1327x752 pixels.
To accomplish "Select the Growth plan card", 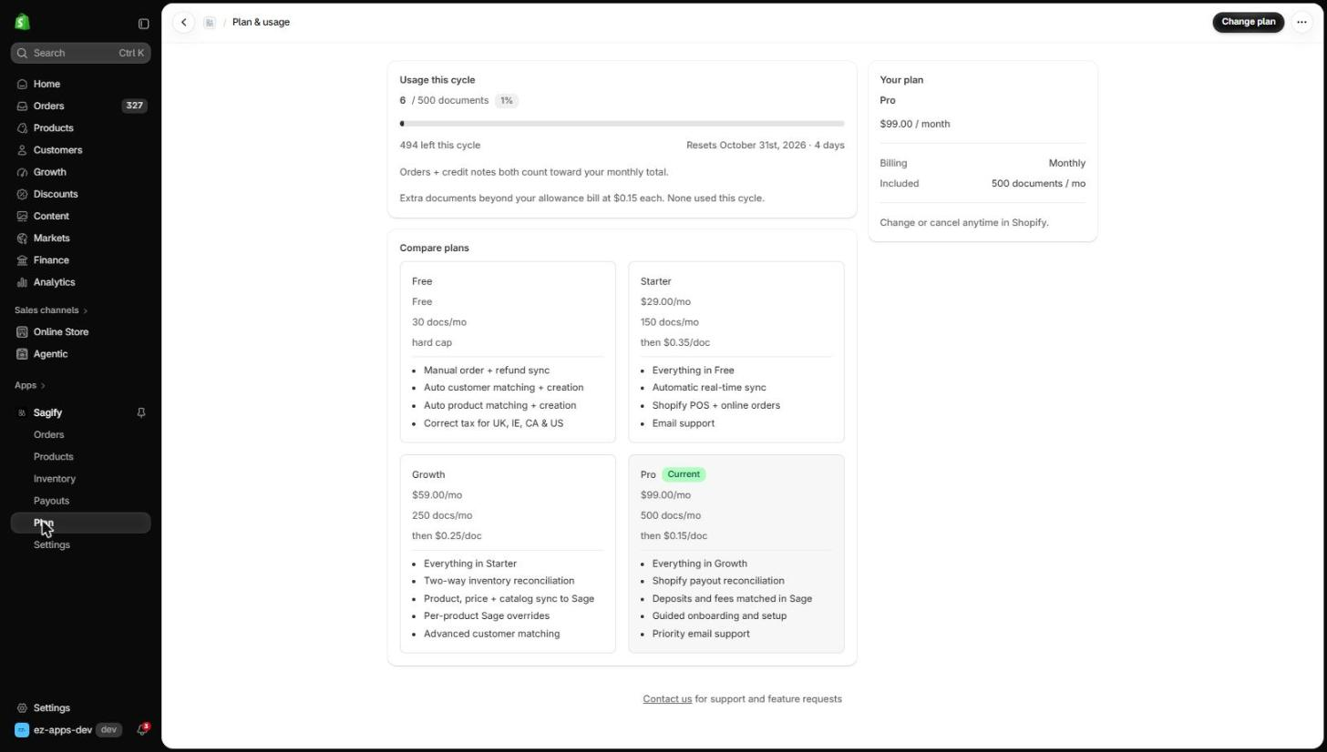I will (x=508, y=554).
